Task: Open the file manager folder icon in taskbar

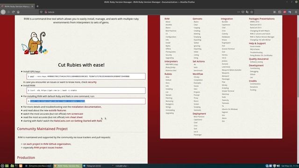Action: 12,166
